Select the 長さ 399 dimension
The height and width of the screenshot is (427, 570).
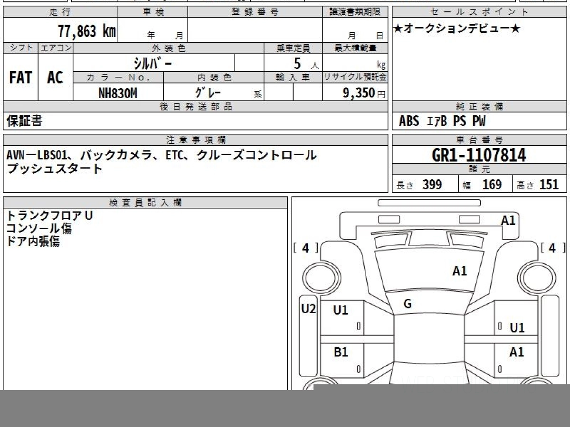(x=419, y=185)
